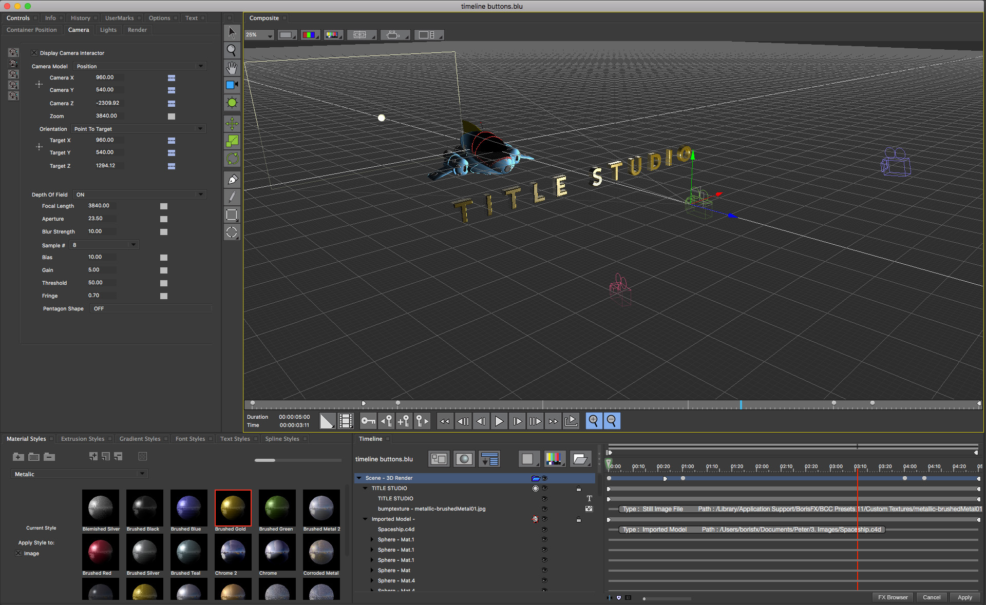The height and width of the screenshot is (605, 986).
Task: Open the Sample # dropdown
Action: click(104, 245)
